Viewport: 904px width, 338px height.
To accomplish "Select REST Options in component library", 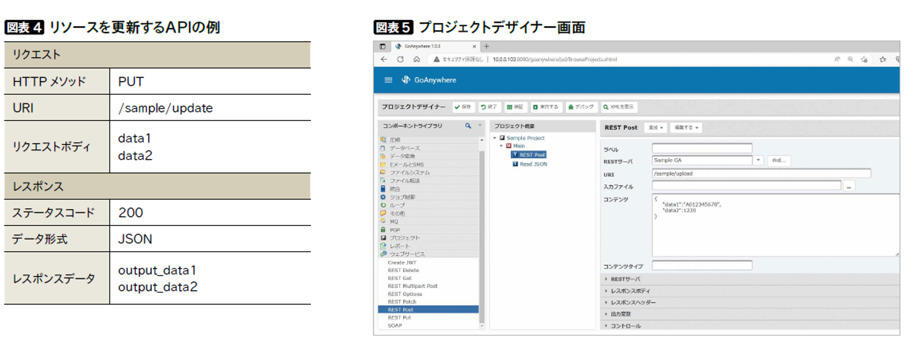I will [x=405, y=294].
